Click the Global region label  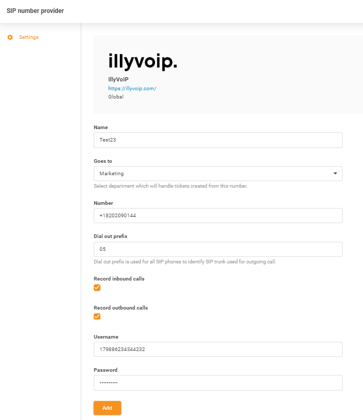tap(116, 96)
